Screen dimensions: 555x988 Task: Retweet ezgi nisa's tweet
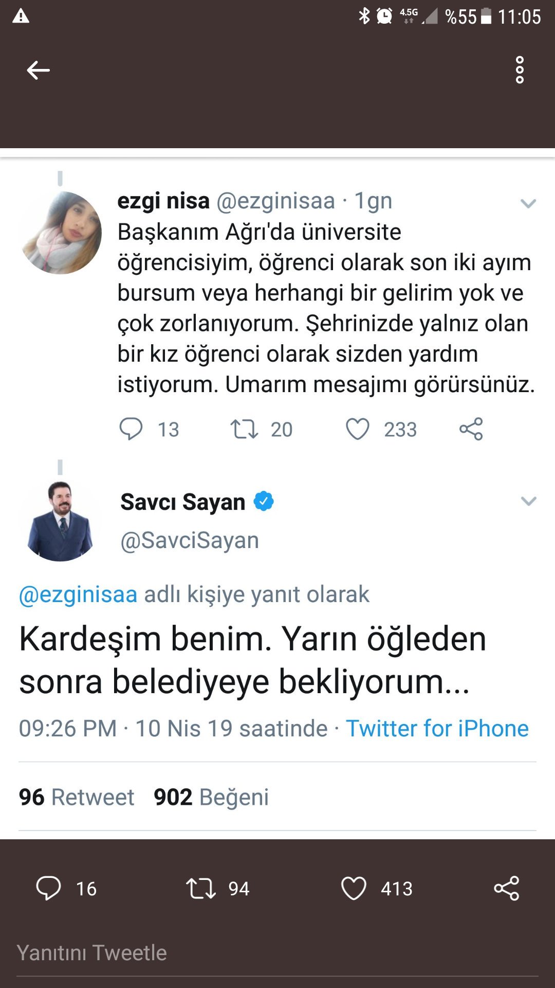244,429
